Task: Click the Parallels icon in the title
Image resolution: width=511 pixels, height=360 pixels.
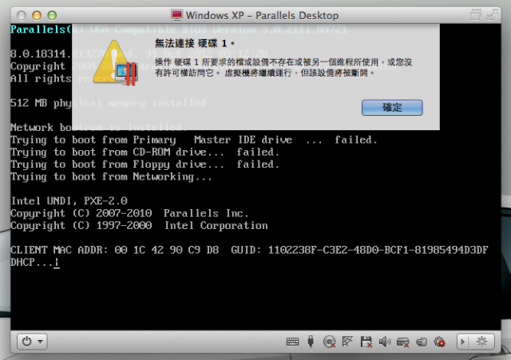Action: click(176, 15)
